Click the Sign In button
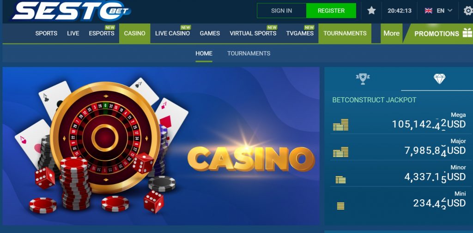 pyautogui.click(x=281, y=11)
